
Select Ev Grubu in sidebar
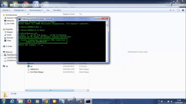click(x=9, y=46)
